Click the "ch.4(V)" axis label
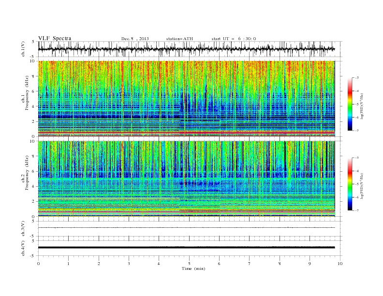 (x=23, y=248)
